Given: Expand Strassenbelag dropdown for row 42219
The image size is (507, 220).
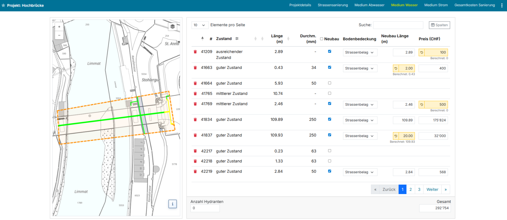Looking at the screenshot, I should (x=360, y=172).
